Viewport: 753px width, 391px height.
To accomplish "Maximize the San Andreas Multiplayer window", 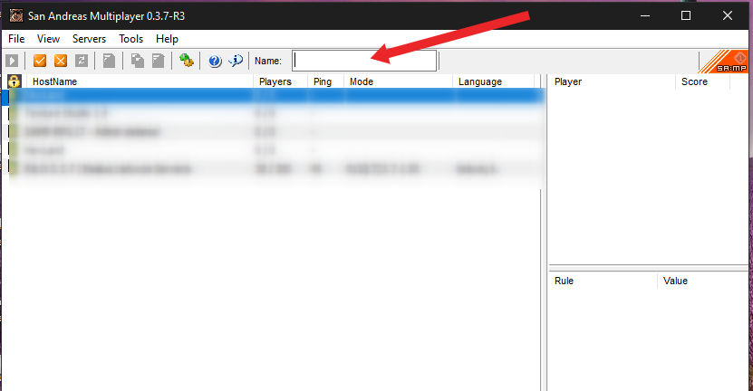I will [686, 15].
